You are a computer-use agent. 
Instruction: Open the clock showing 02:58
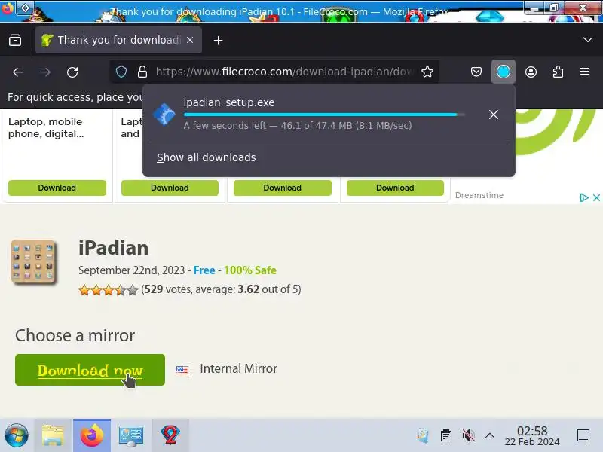[532, 436]
